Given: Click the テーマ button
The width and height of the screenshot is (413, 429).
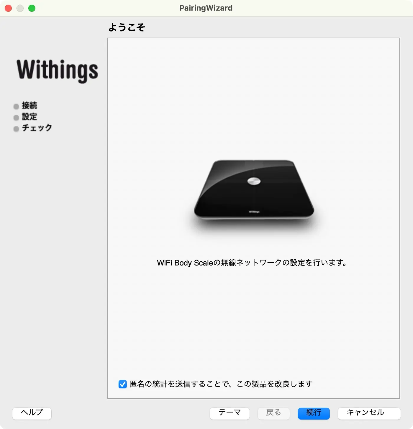Looking at the screenshot, I should pos(230,413).
